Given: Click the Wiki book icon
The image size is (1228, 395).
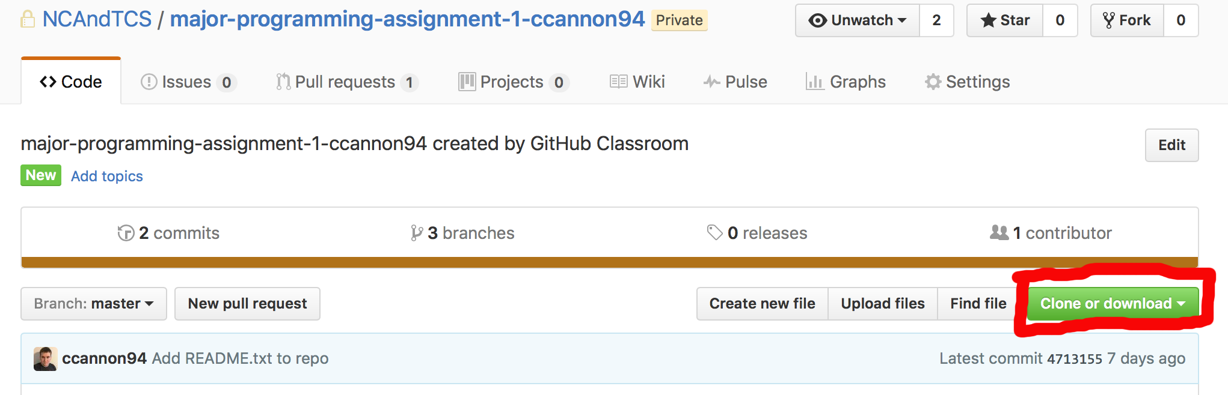Looking at the screenshot, I should tap(618, 82).
